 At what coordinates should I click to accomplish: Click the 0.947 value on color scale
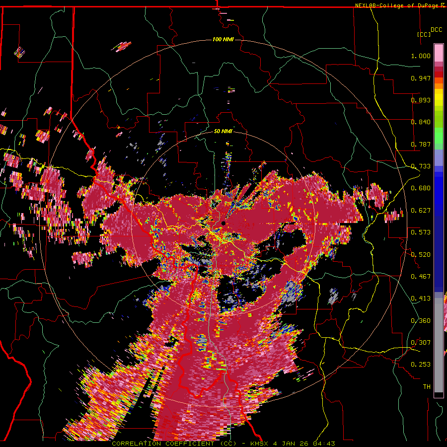pos(421,78)
